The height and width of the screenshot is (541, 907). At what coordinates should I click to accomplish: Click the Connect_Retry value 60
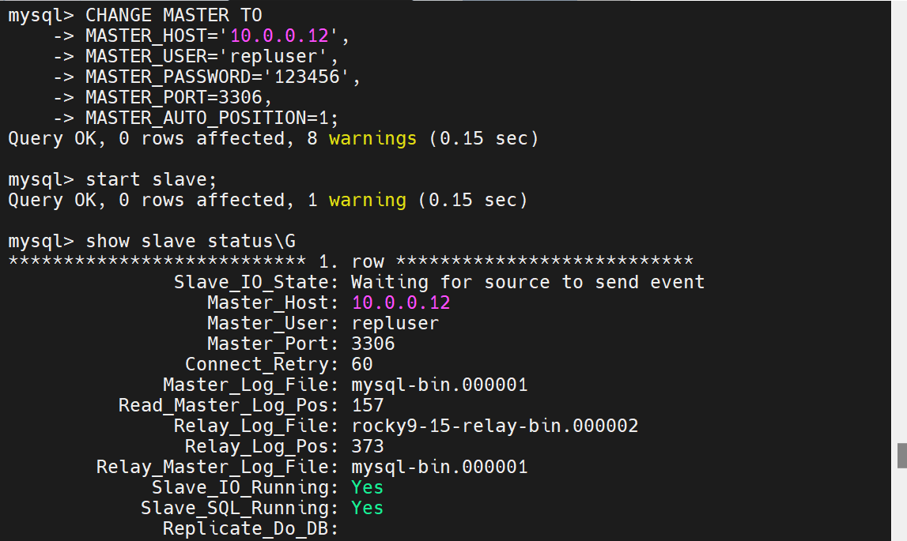click(362, 364)
